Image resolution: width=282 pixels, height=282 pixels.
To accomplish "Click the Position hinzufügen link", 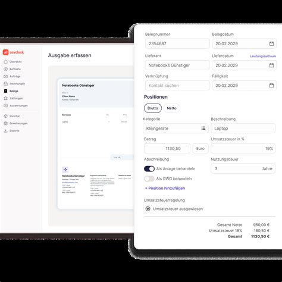I will point(165,188).
